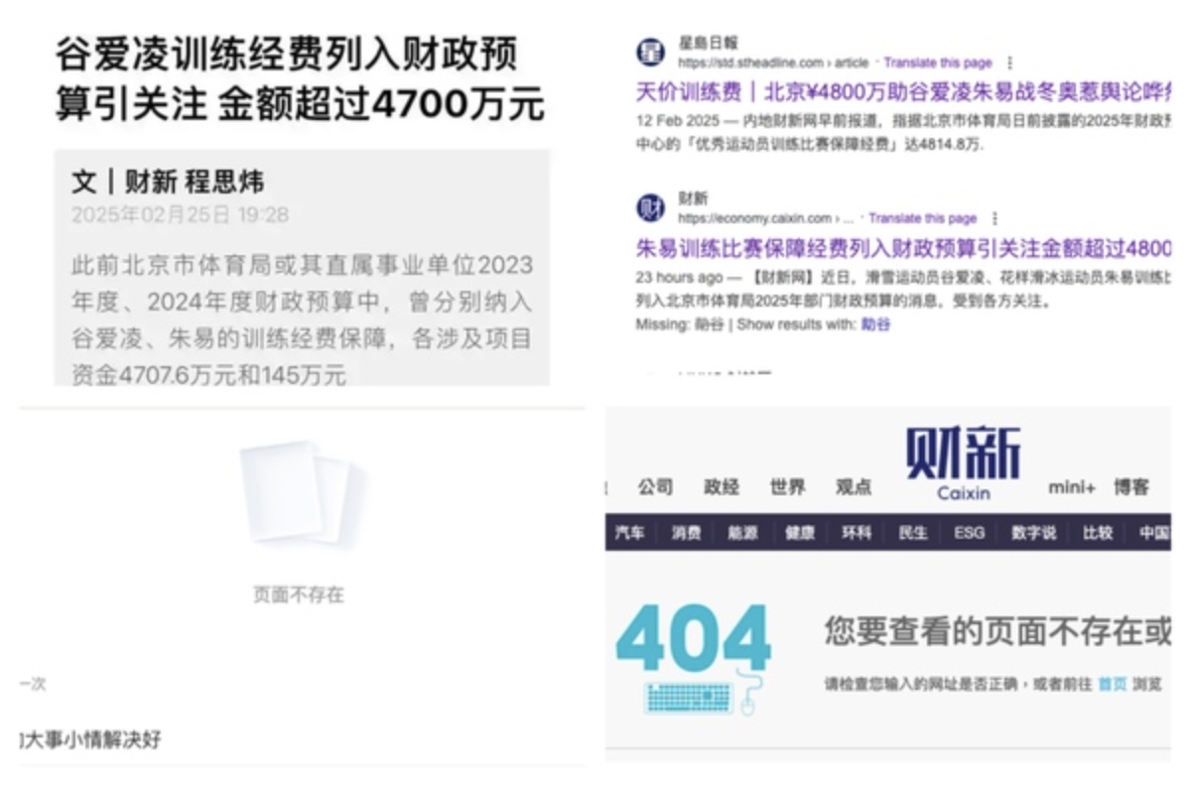The width and height of the screenshot is (1191, 792).
Task: Click the 12 Feb 2025 result snippet
Action: click(x=902, y=133)
